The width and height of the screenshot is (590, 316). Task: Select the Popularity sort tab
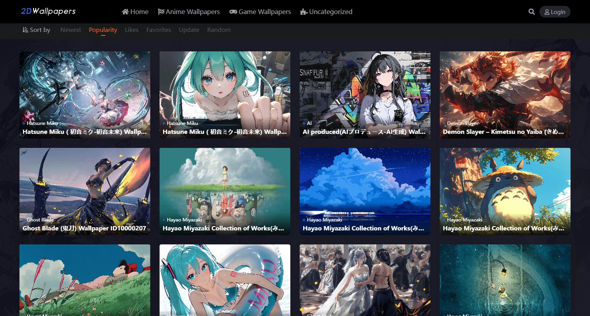coord(103,30)
